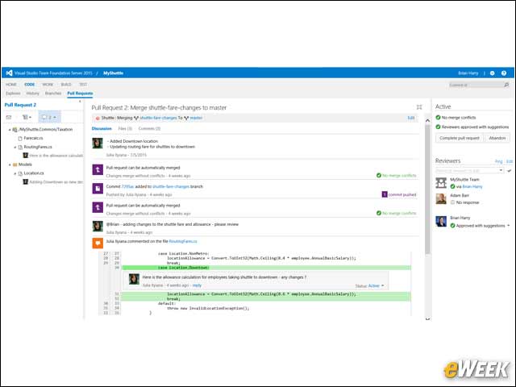The height and width of the screenshot is (387, 516).
Task: Click the Visual Studio logo icon
Action: tap(9, 73)
